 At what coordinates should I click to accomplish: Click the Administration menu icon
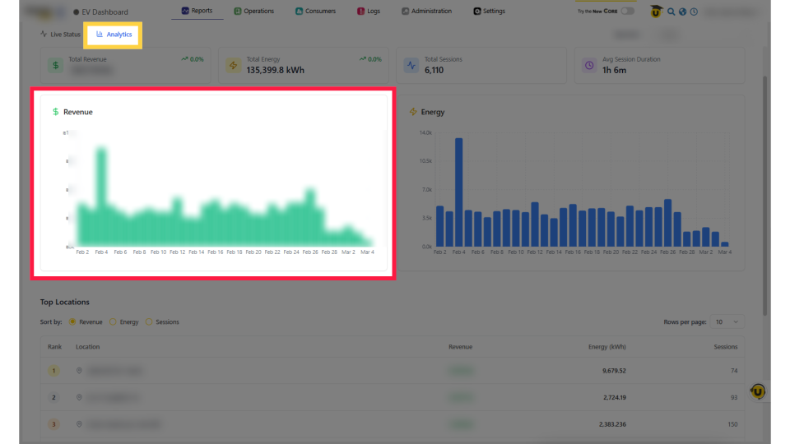pyautogui.click(x=406, y=12)
